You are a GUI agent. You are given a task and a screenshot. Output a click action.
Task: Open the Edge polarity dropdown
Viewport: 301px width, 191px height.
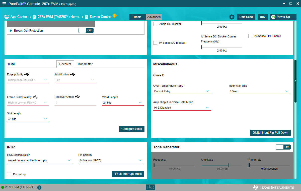click(x=28, y=80)
